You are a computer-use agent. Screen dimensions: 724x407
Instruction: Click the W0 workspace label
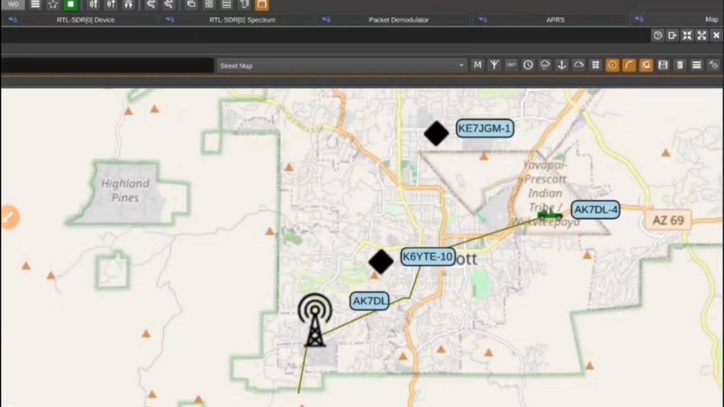(13, 5)
